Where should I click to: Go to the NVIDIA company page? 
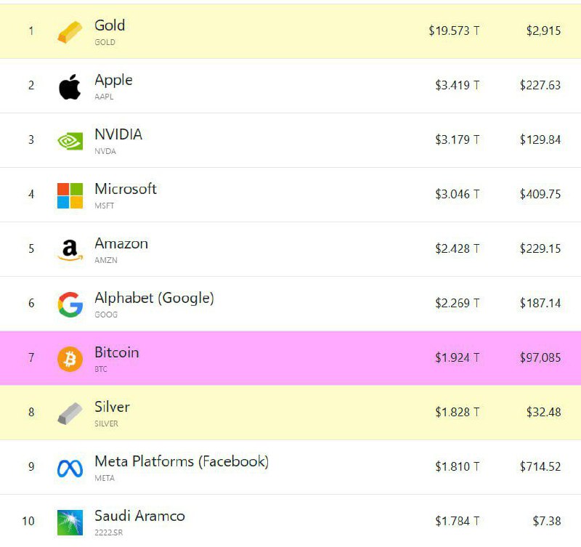[118, 134]
